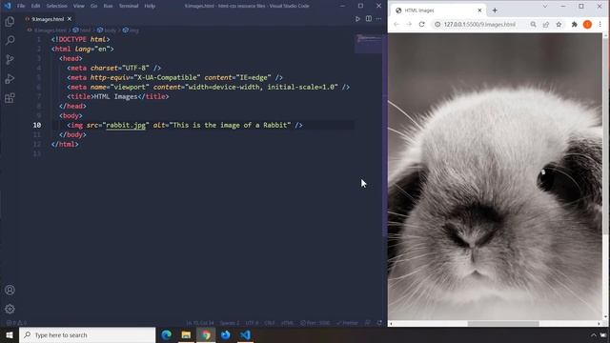Click the body breadcrumb item
610x343 pixels.
coord(107,30)
